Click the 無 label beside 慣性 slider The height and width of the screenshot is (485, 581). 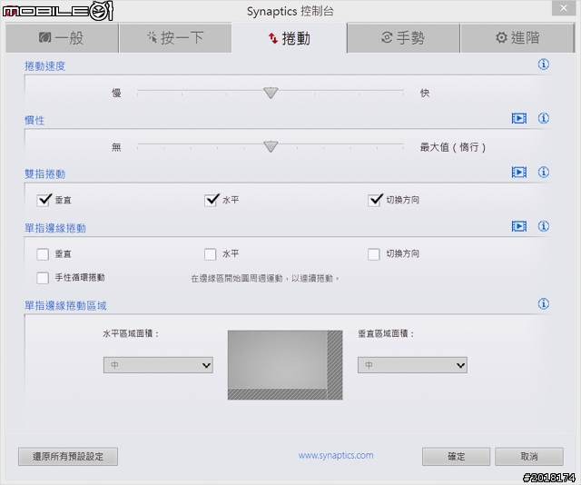116,147
